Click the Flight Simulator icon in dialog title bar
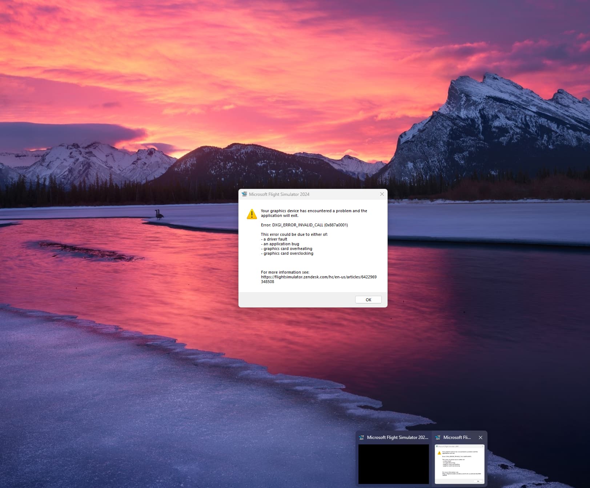This screenshot has width=590, height=488. [x=244, y=194]
